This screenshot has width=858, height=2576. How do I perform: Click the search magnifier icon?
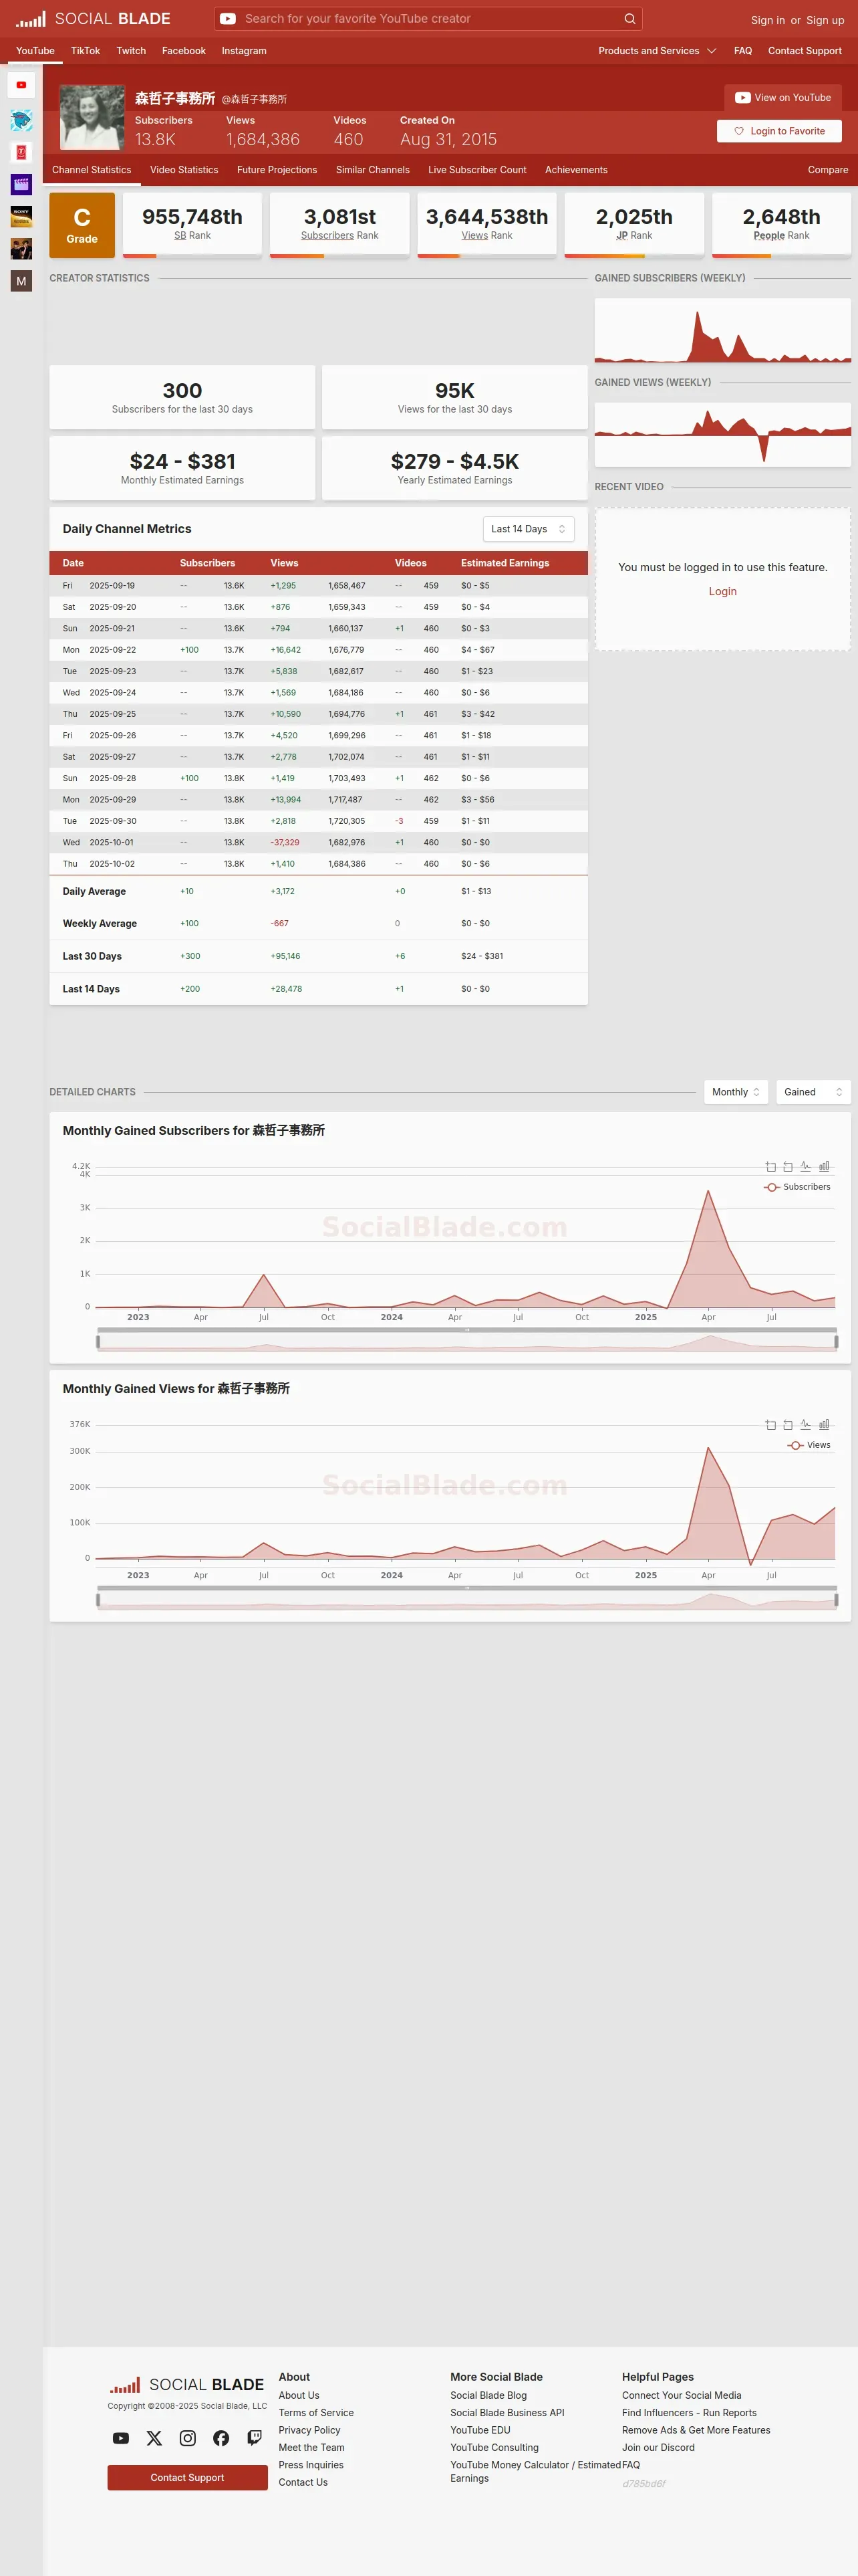click(629, 18)
